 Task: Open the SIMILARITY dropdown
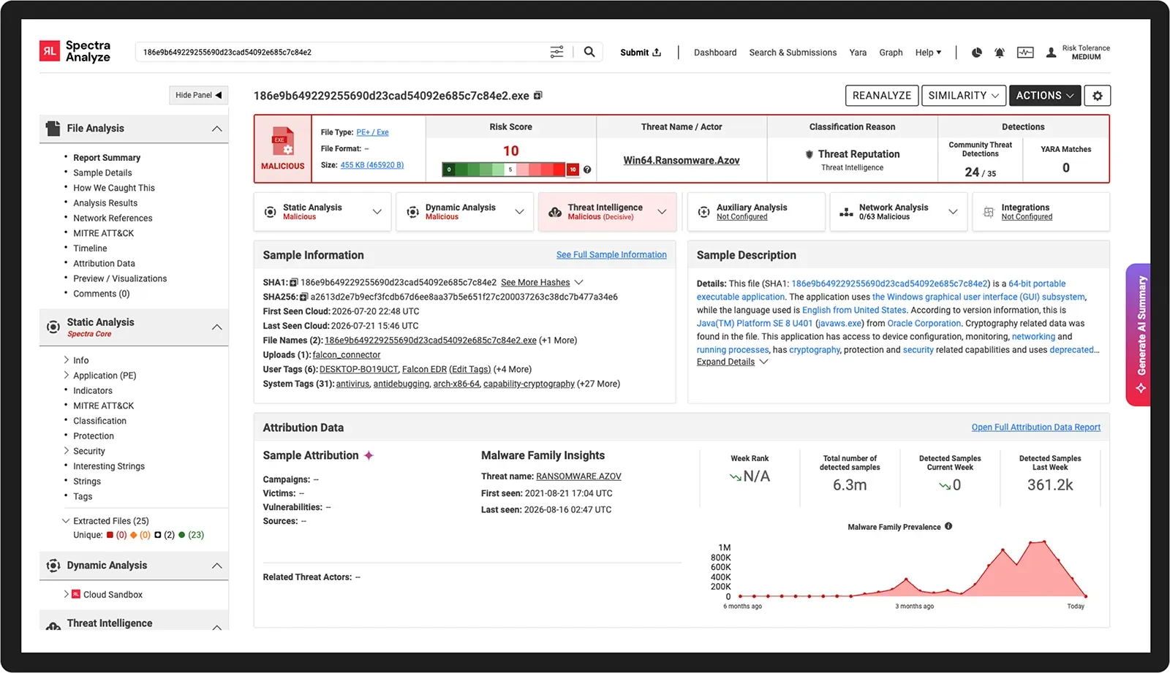click(964, 96)
